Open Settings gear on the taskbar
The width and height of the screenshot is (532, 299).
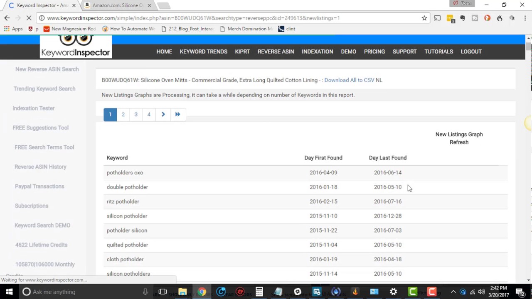[393, 292]
